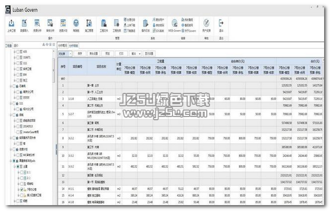Click the header settings button in toolbar

94,54
